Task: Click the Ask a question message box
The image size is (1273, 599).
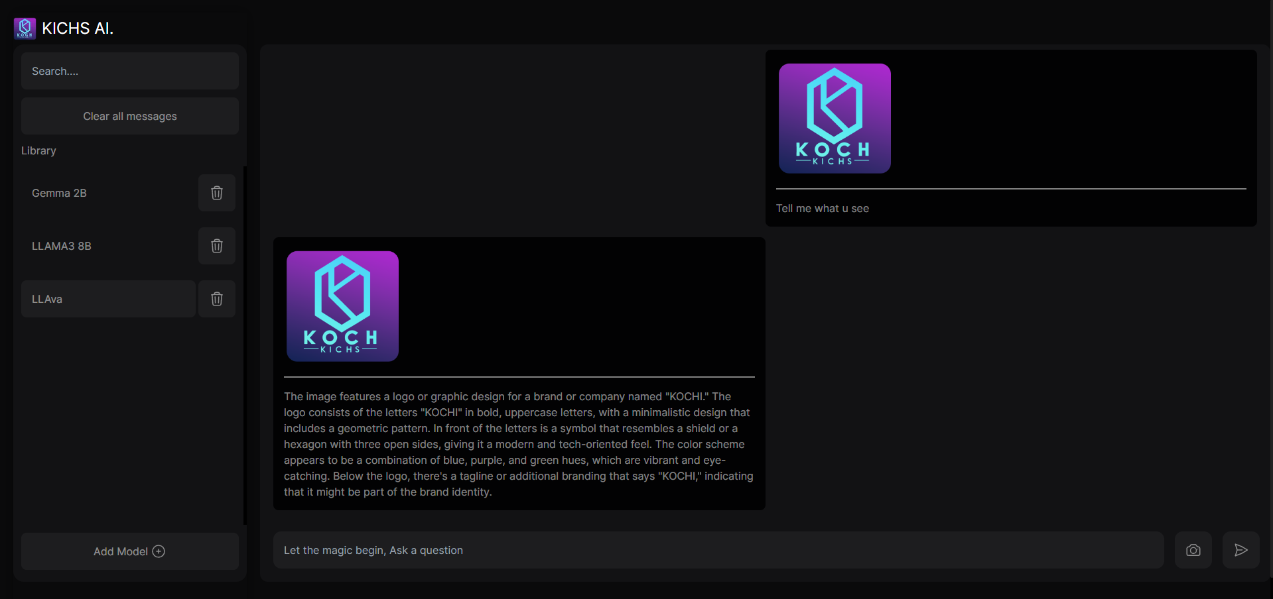Action: coord(718,550)
